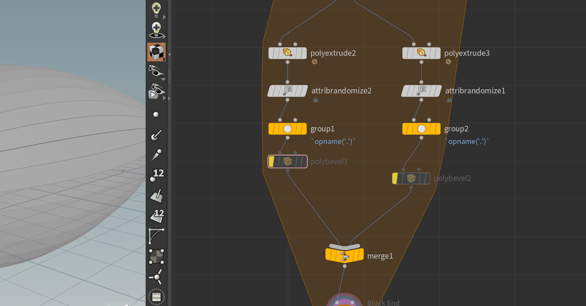Set display flag on polyextrude2 node
The height and width of the screenshot is (306, 586).
302,53
